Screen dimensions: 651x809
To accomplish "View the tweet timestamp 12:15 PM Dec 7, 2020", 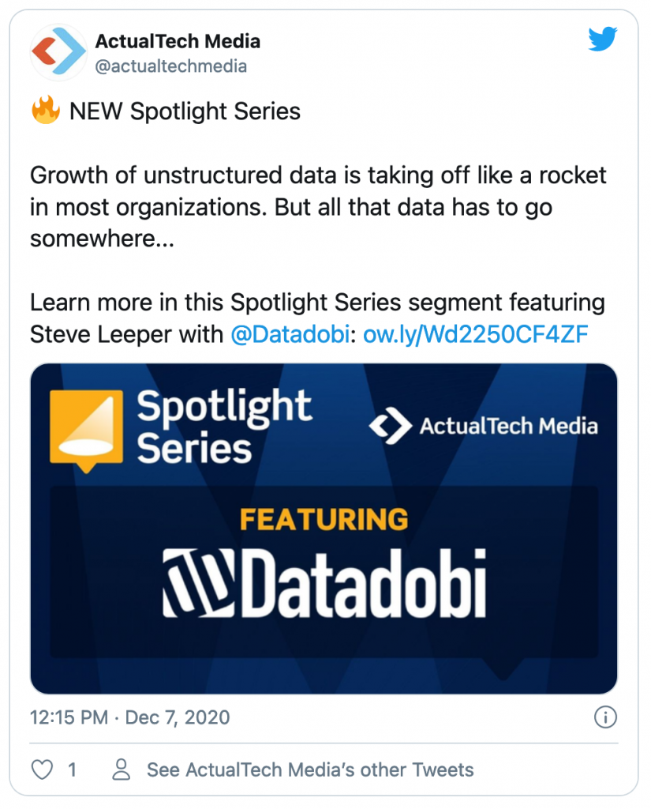I will tap(130, 717).
